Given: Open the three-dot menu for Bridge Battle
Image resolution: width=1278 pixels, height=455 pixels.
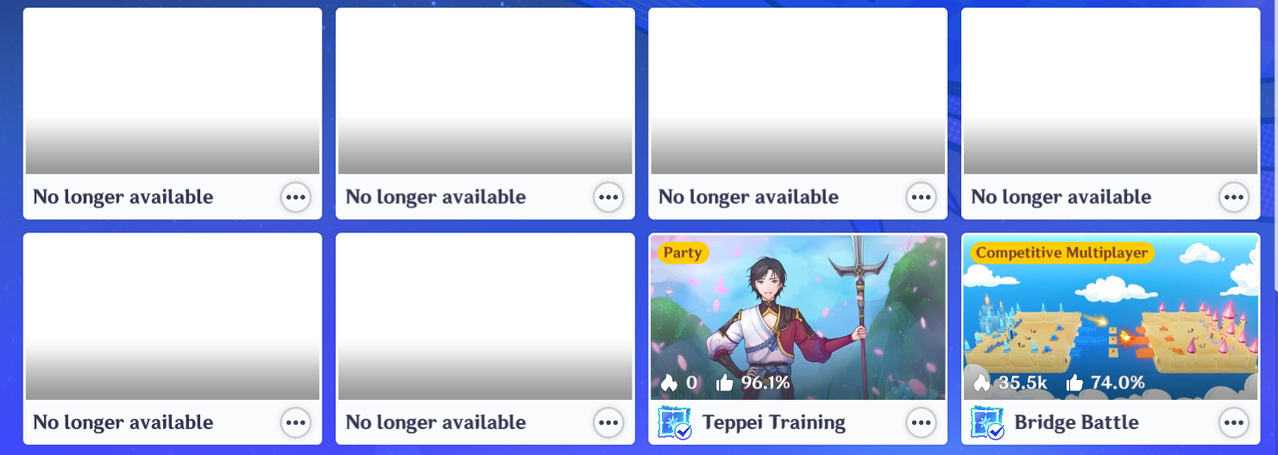Looking at the screenshot, I should 1234,422.
